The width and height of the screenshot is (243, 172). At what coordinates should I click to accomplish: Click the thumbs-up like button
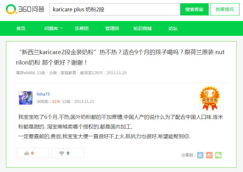[x=32, y=153]
